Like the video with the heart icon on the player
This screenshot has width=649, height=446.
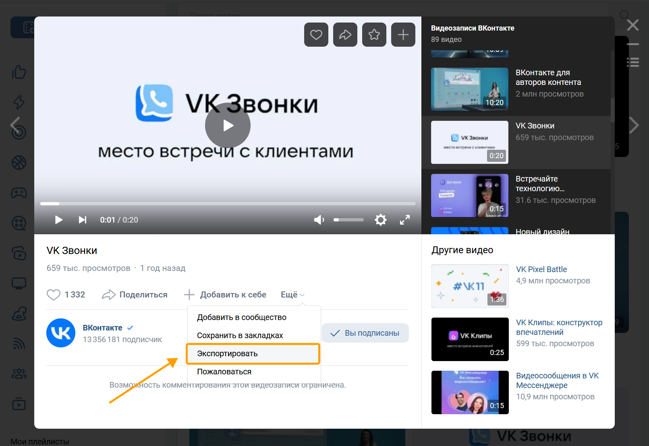click(x=316, y=35)
